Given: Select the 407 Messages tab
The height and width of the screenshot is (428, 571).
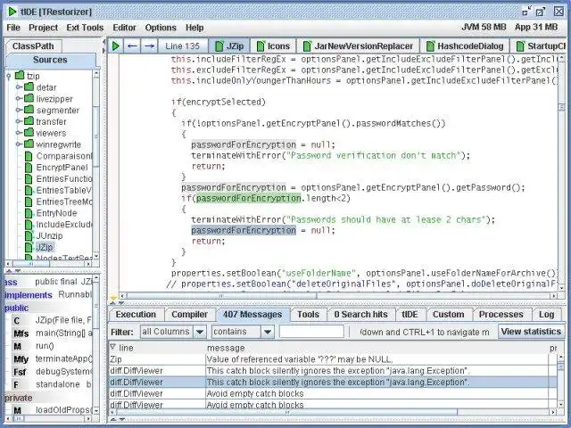Looking at the screenshot, I should (252, 314).
